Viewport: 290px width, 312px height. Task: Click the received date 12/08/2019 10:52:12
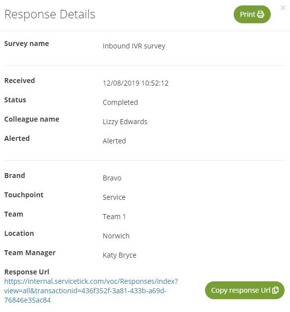tap(135, 83)
